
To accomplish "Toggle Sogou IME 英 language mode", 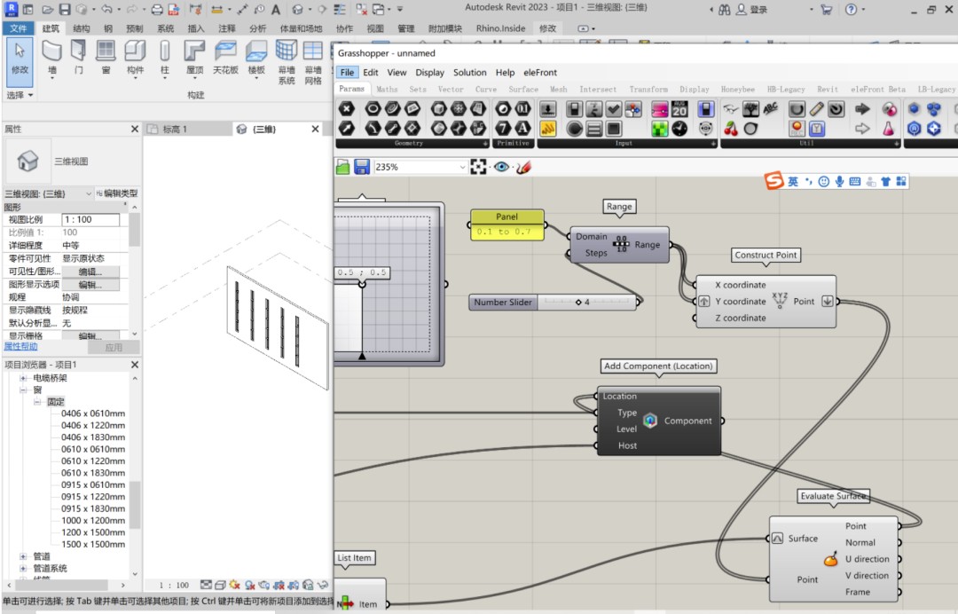I will [792, 182].
